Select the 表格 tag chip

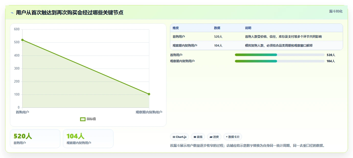pos(198,137)
